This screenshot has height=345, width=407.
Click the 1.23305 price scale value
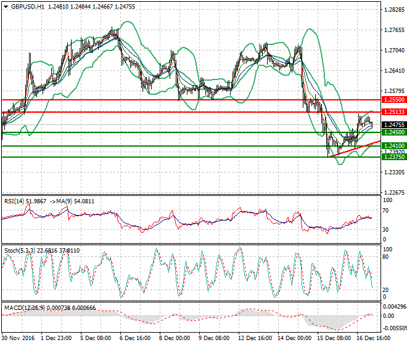394,172
